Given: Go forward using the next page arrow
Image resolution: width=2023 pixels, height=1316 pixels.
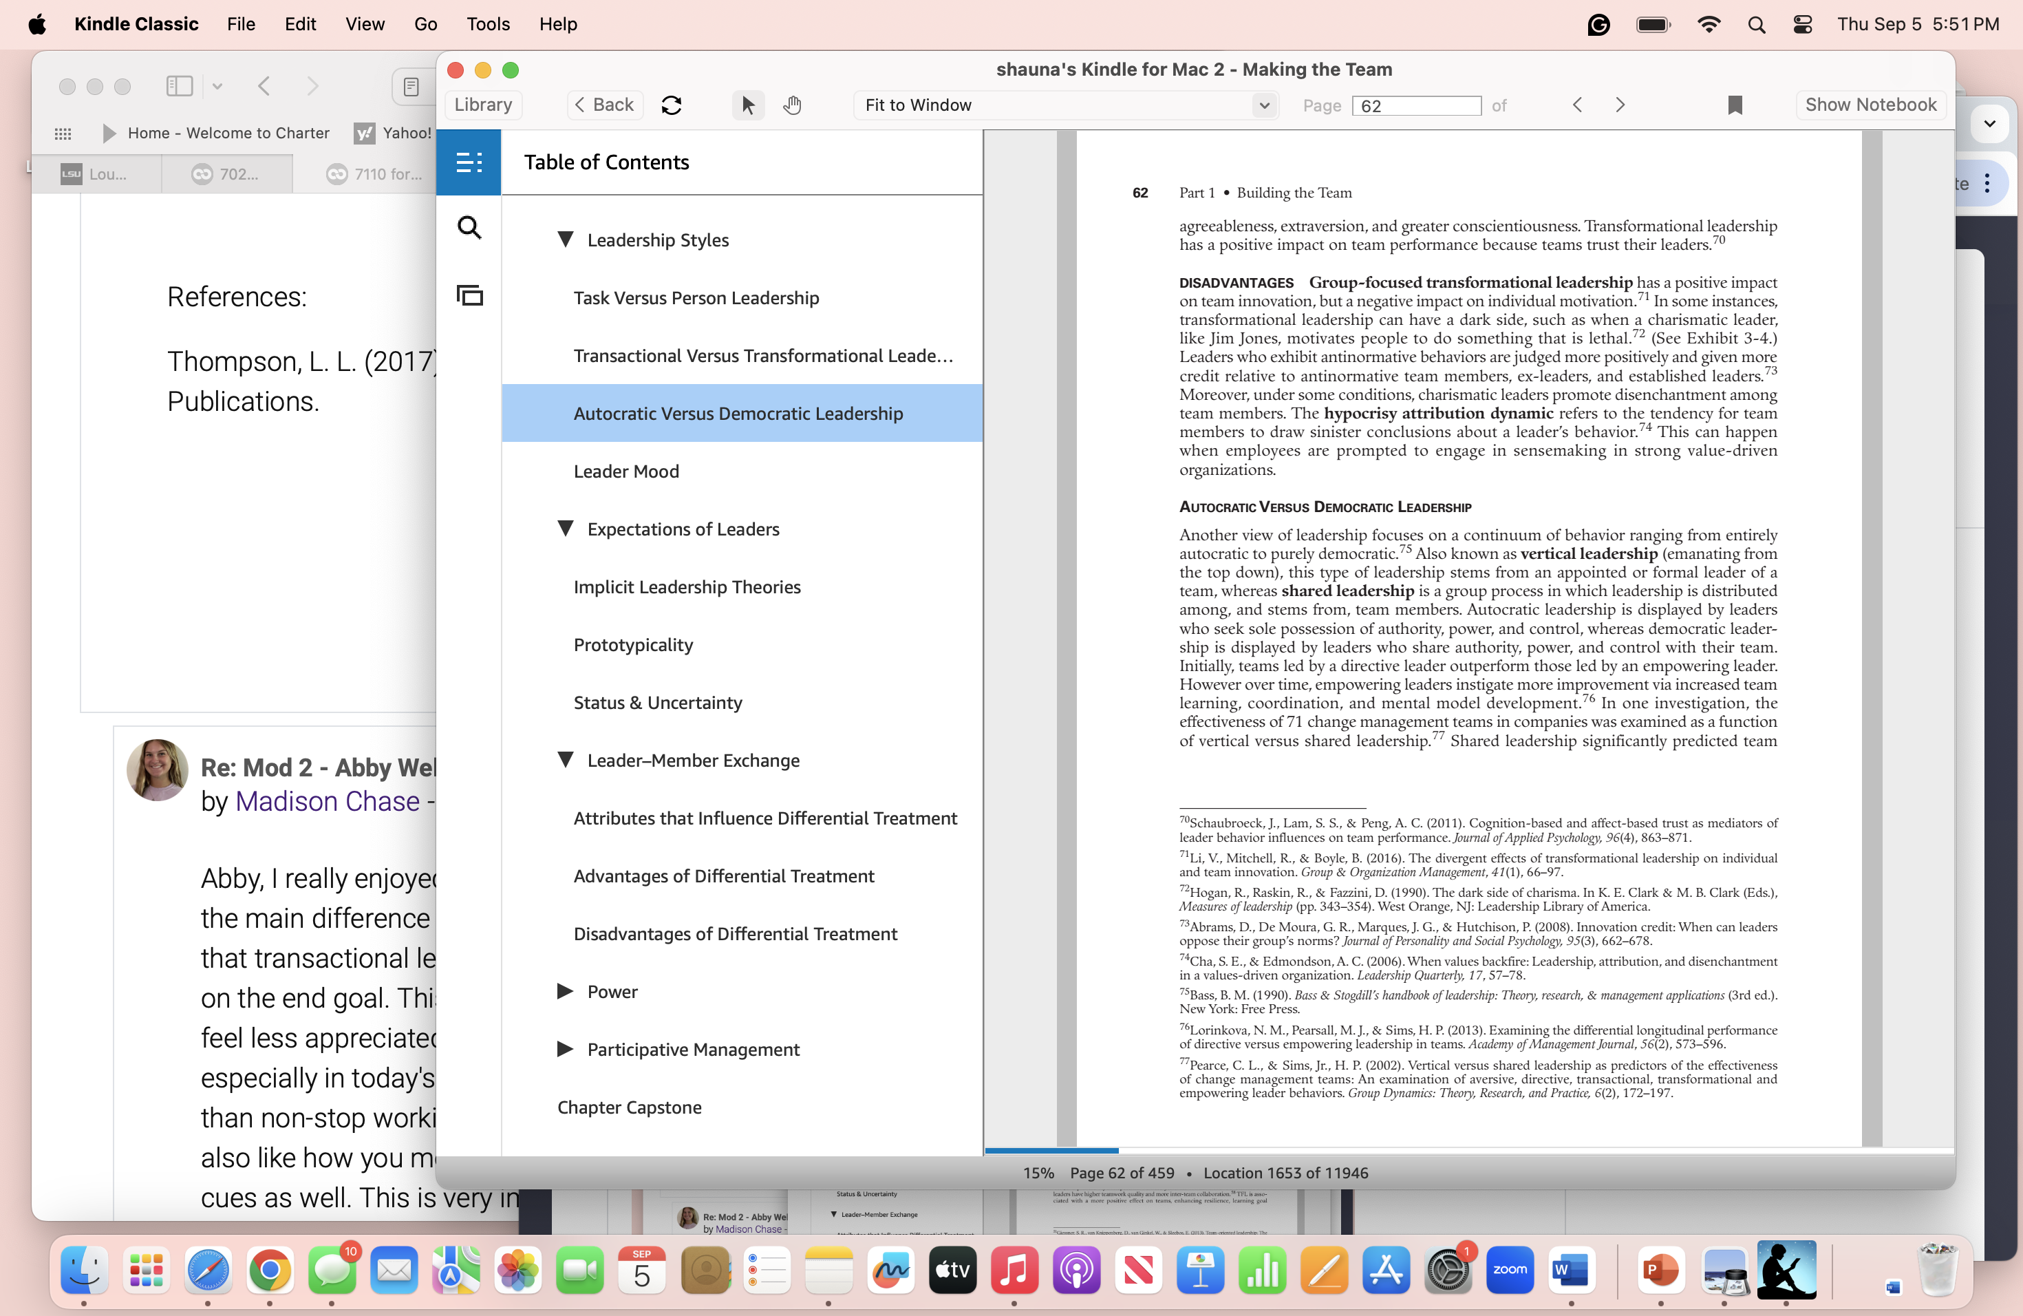Looking at the screenshot, I should [1619, 105].
